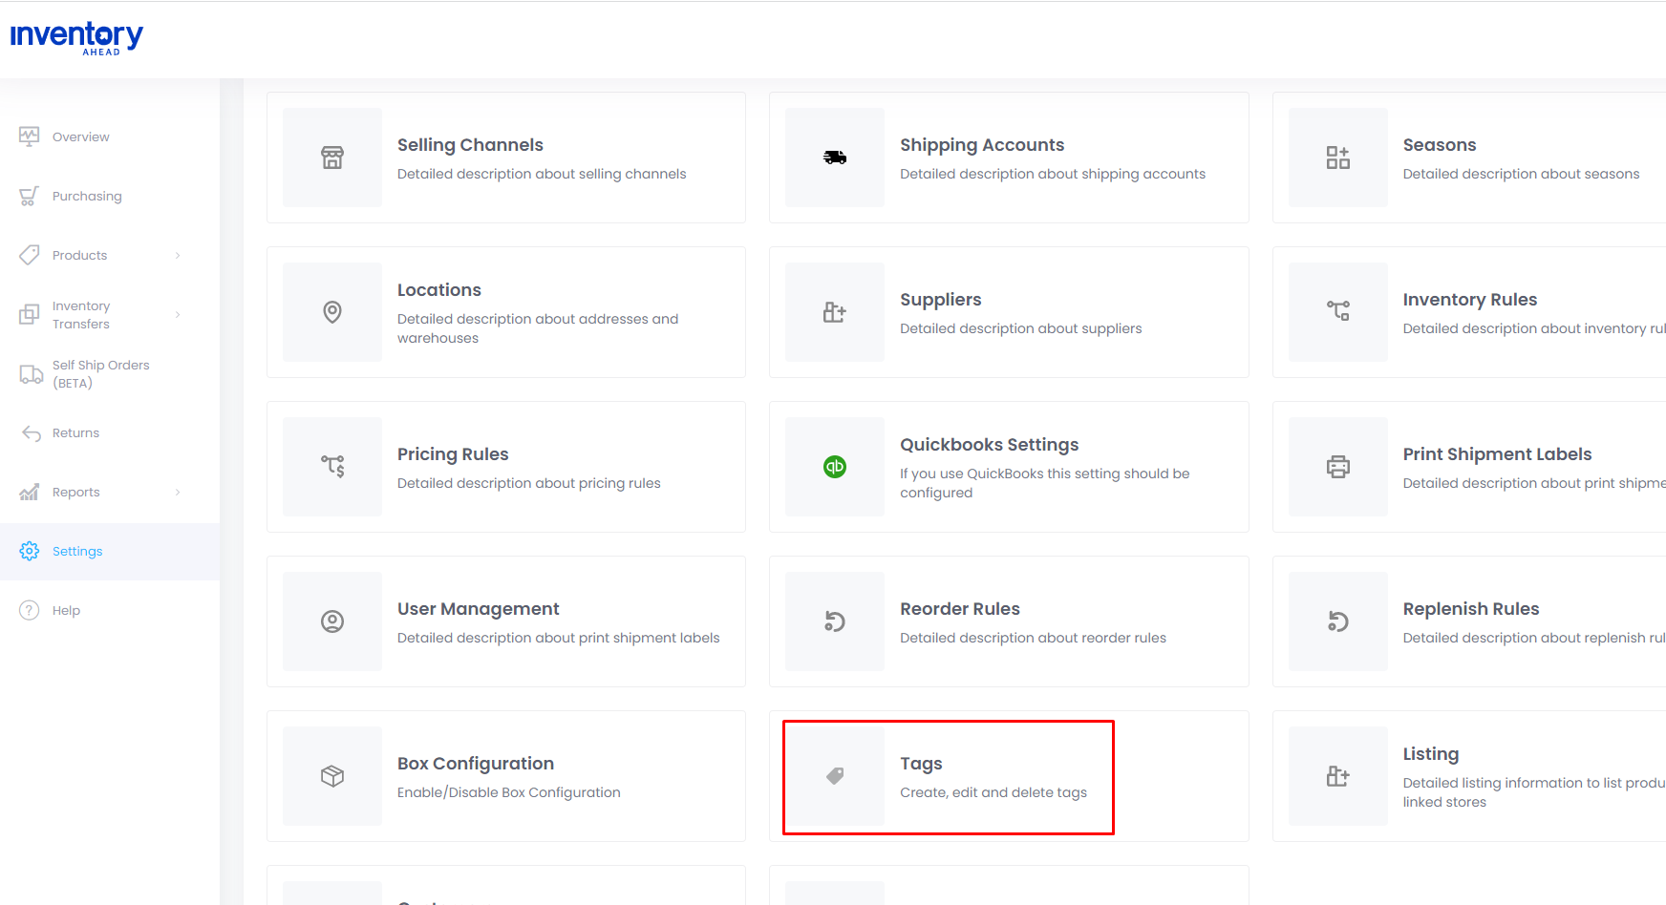Open the Pricing Rules title
Image resolution: width=1666 pixels, height=905 pixels.
click(x=453, y=454)
